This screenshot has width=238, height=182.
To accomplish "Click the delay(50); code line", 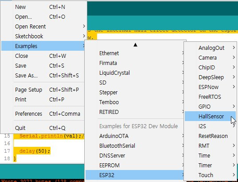I will pos(35,151).
